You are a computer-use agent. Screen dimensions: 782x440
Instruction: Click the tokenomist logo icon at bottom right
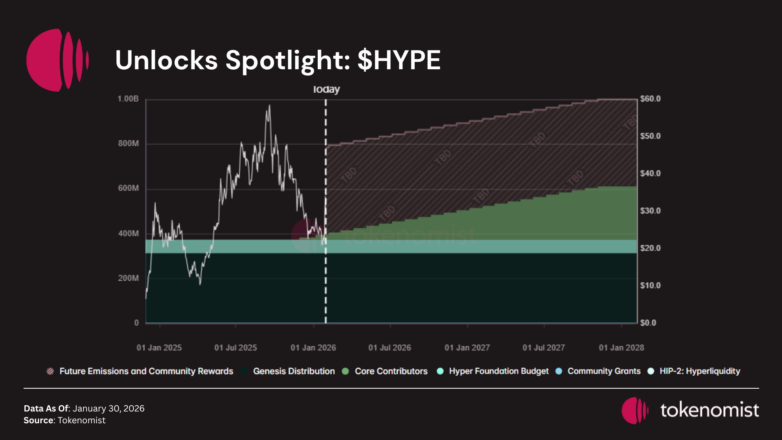[x=635, y=410]
